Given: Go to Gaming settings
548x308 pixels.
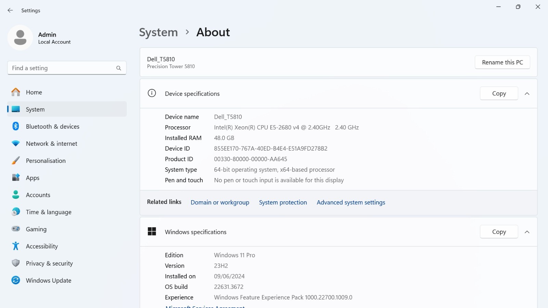Looking at the screenshot, I should 67,229.
